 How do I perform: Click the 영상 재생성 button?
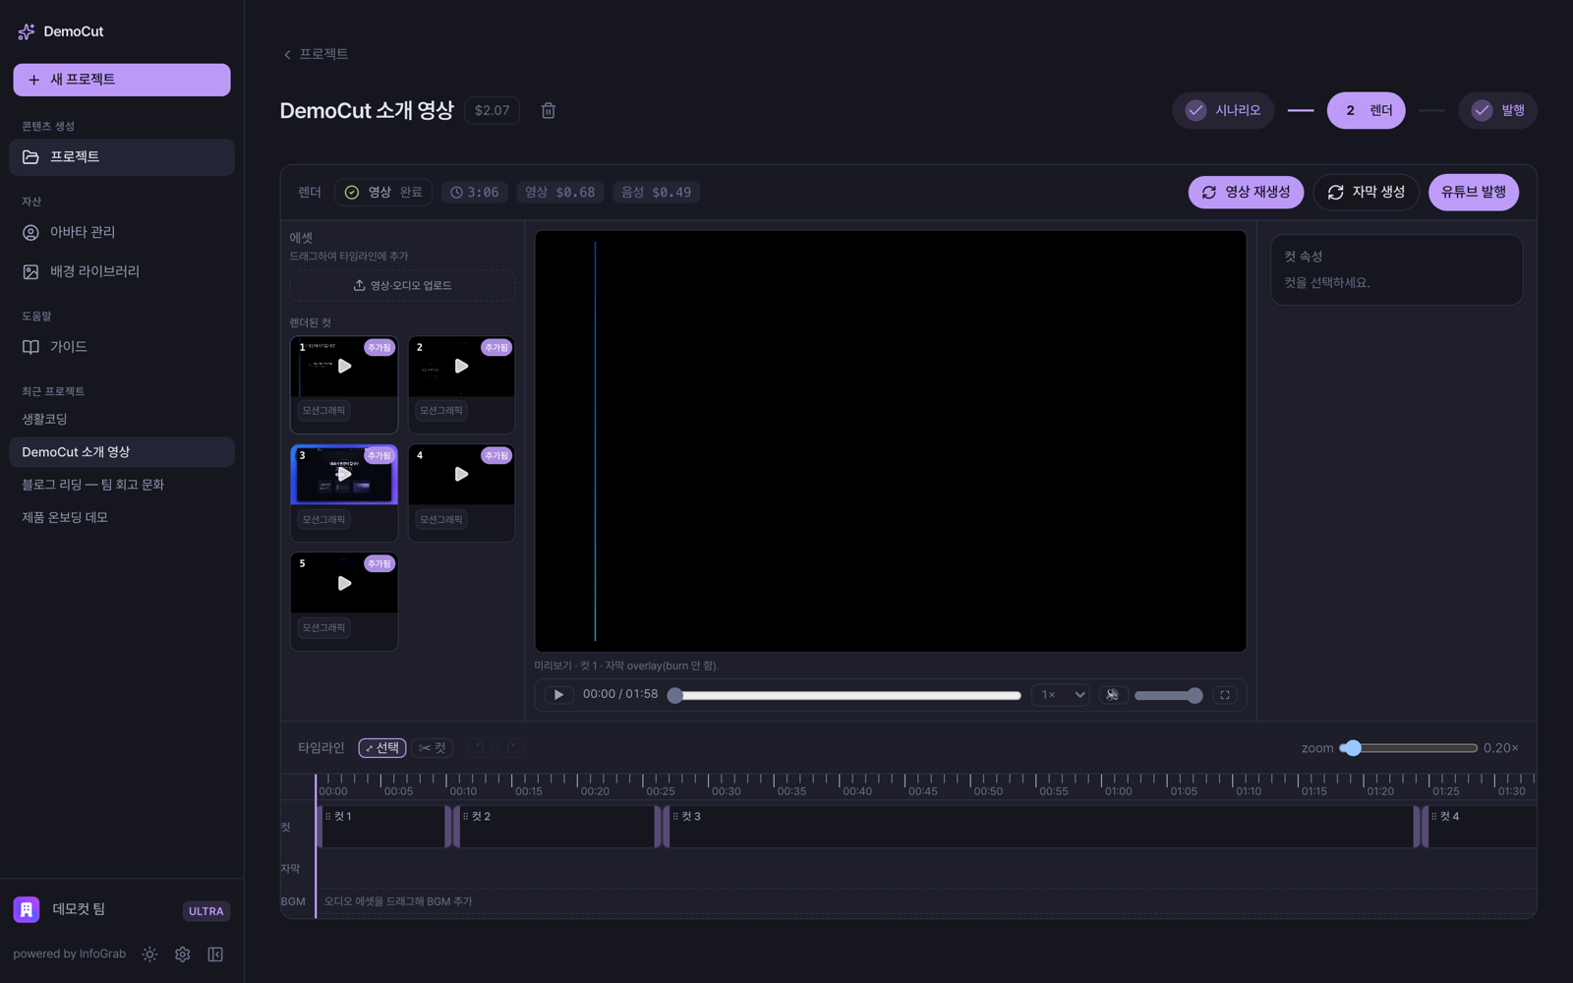coord(1247,193)
